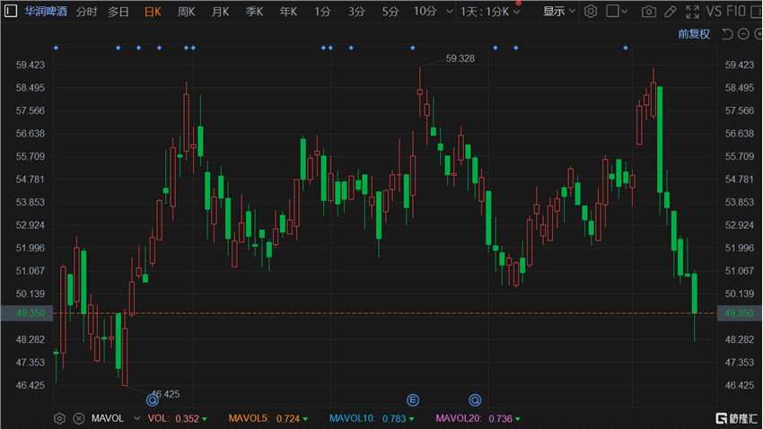Open MAVOL indicator settings gear

coord(59,418)
